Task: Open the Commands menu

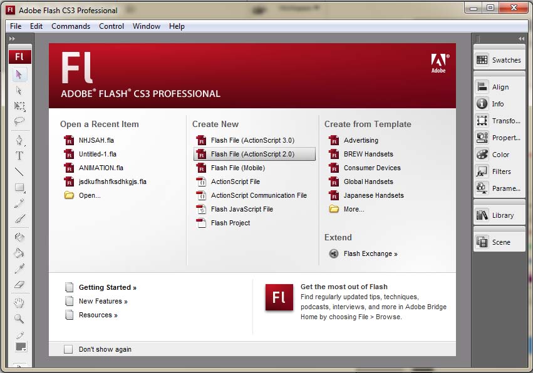Action: coord(71,26)
